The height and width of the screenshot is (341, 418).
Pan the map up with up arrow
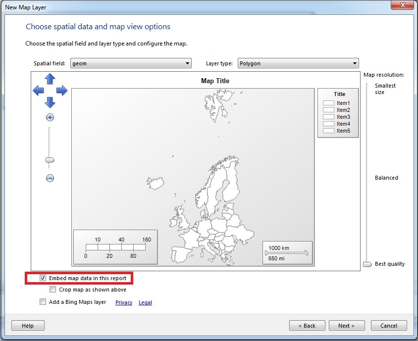tap(50, 79)
